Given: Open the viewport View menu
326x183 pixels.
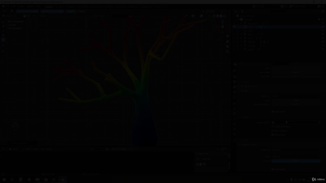Looking at the screenshot, I should tap(34, 16).
